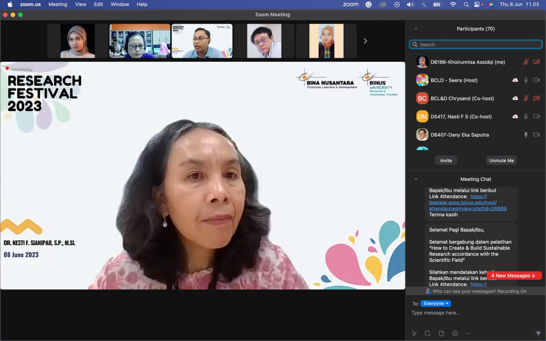Toggle microphone for Khoirunnisa Assidqi (me)
The width and height of the screenshot is (546, 341).
click(x=526, y=62)
